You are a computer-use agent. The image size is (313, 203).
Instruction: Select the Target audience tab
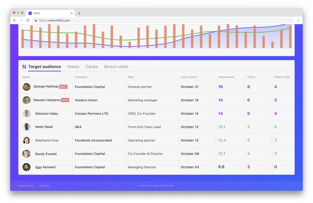(45, 66)
